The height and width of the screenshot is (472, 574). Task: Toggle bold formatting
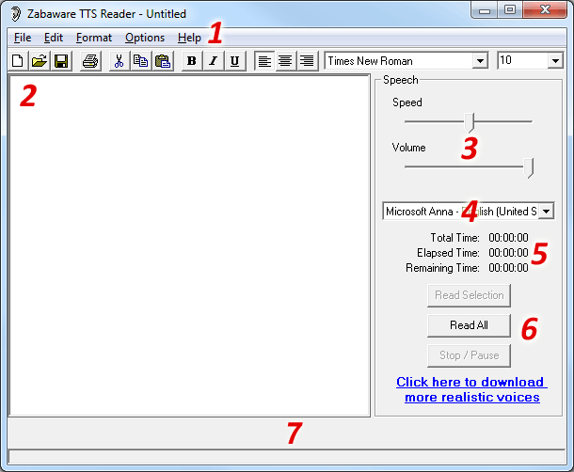point(191,61)
